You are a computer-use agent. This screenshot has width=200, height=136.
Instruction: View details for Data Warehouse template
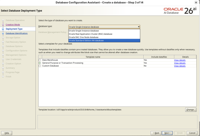[x=180, y=60]
